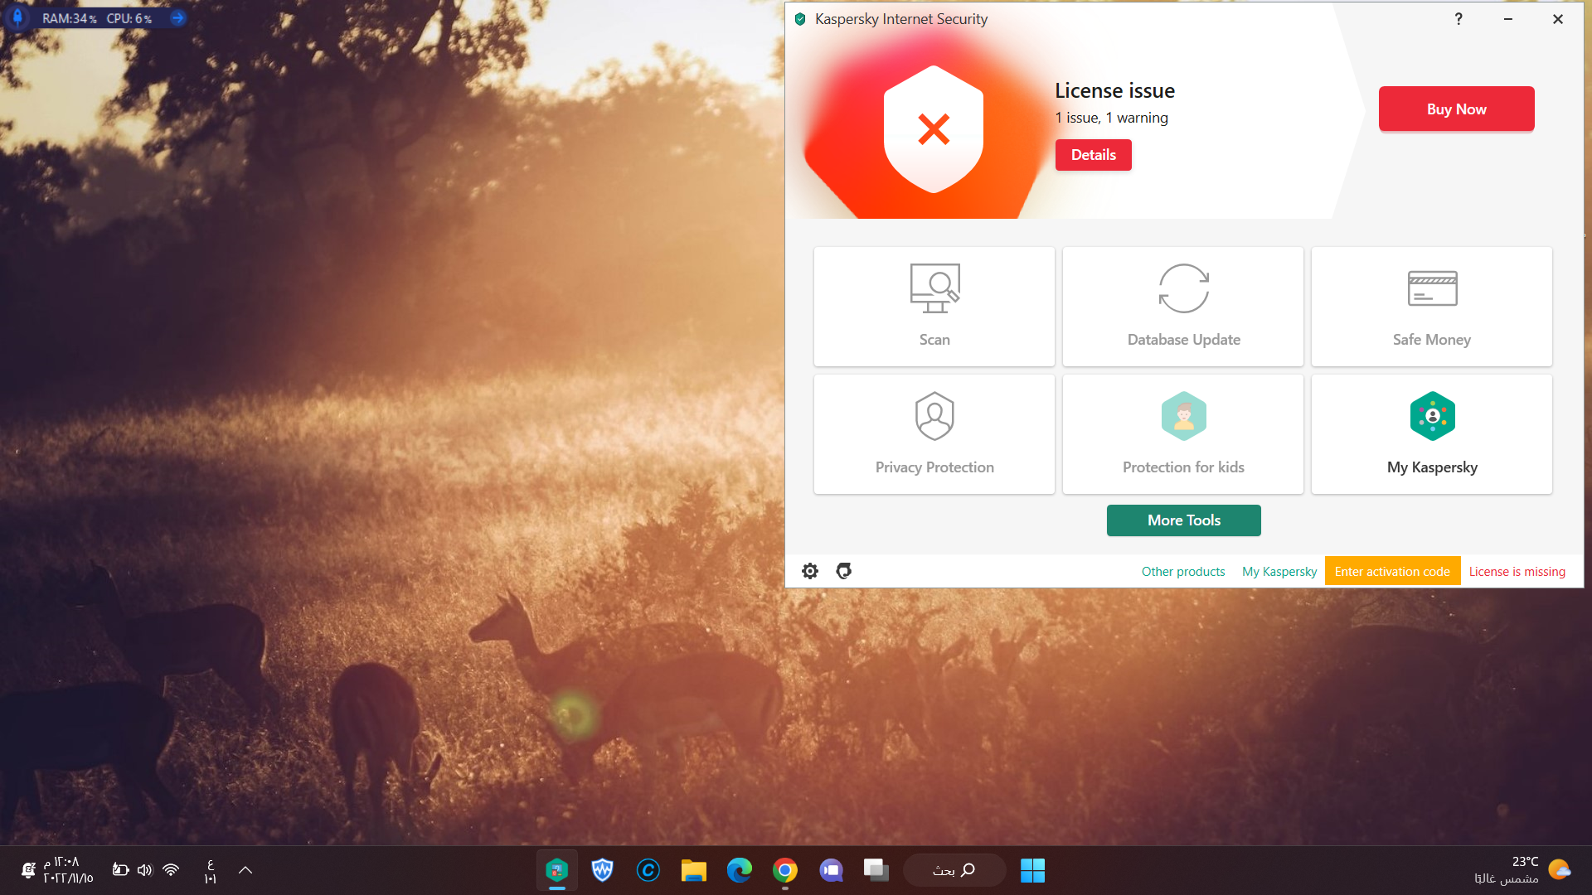
Task: Open the taskbar clock and date
Action: pos(68,870)
